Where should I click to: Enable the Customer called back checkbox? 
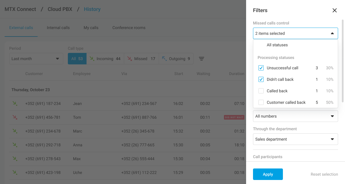click(x=261, y=102)
